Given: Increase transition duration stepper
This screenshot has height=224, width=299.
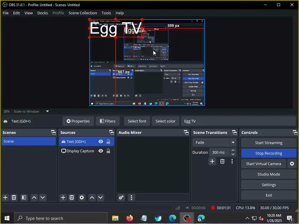Looking at the screenshot, I should click(x=233, y=150).
